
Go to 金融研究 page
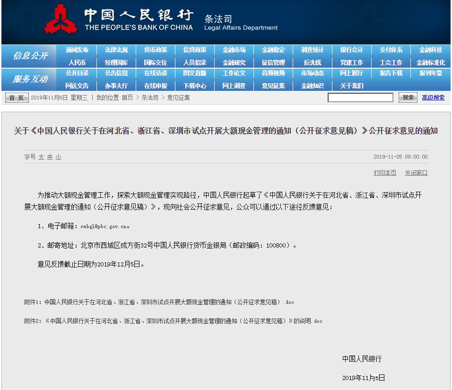point(234,62)
